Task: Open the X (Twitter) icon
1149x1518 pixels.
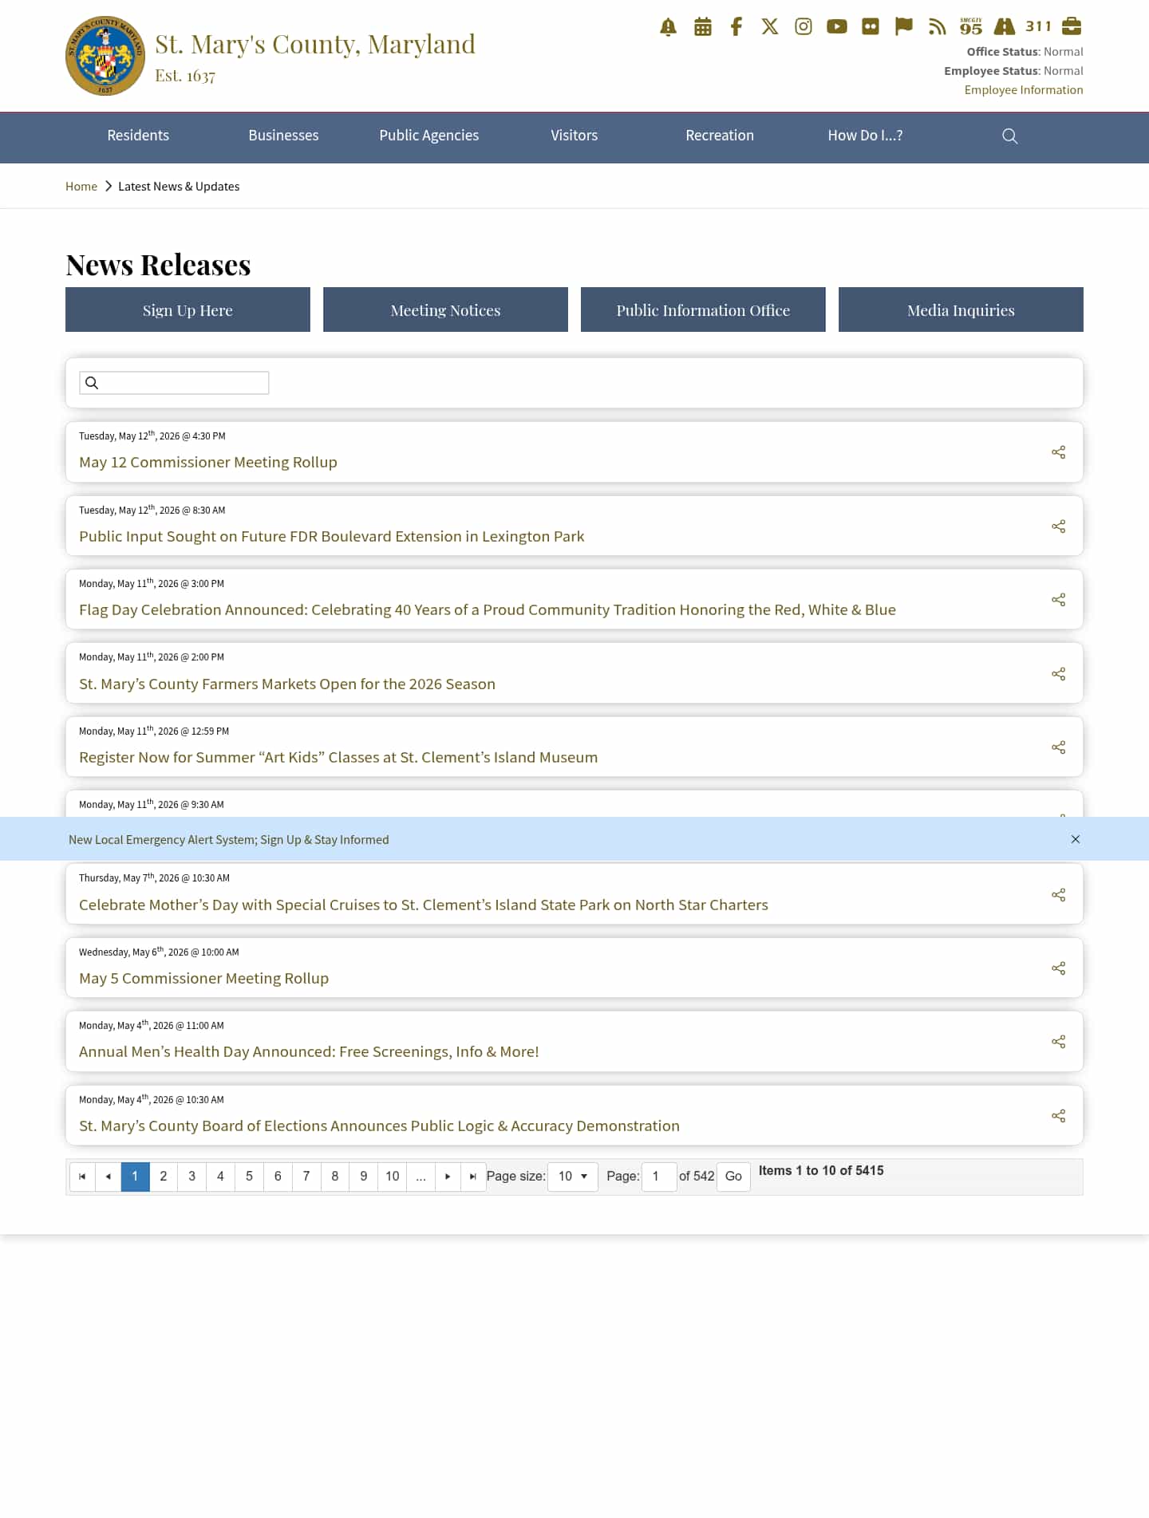Action: [x=770, y=26]
